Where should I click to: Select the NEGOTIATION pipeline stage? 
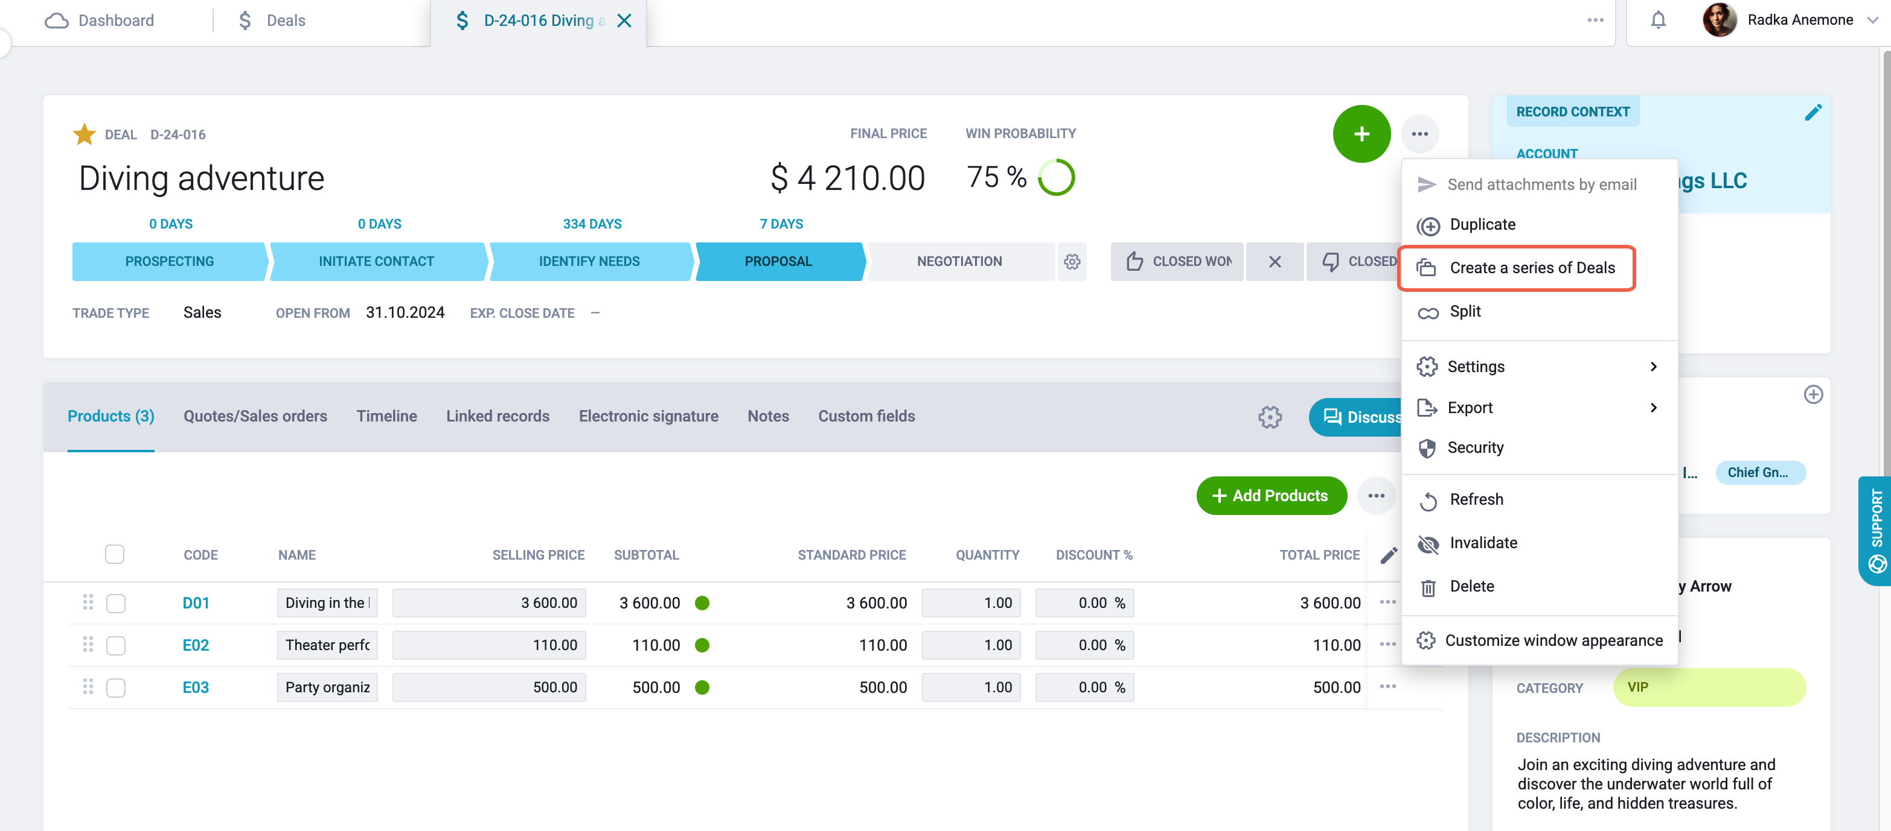coord(959,262)
